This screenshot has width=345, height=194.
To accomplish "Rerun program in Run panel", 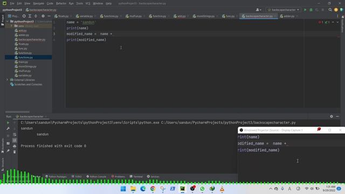I will [x=8, y=123].
